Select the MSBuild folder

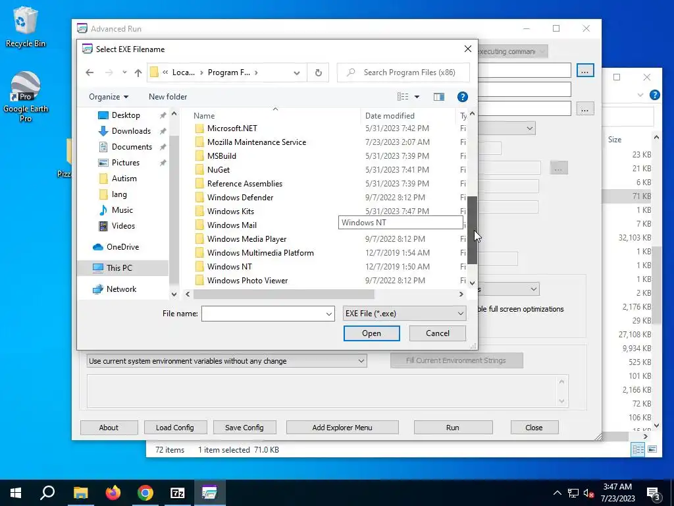pyautogui.click(x=221, y=155)
